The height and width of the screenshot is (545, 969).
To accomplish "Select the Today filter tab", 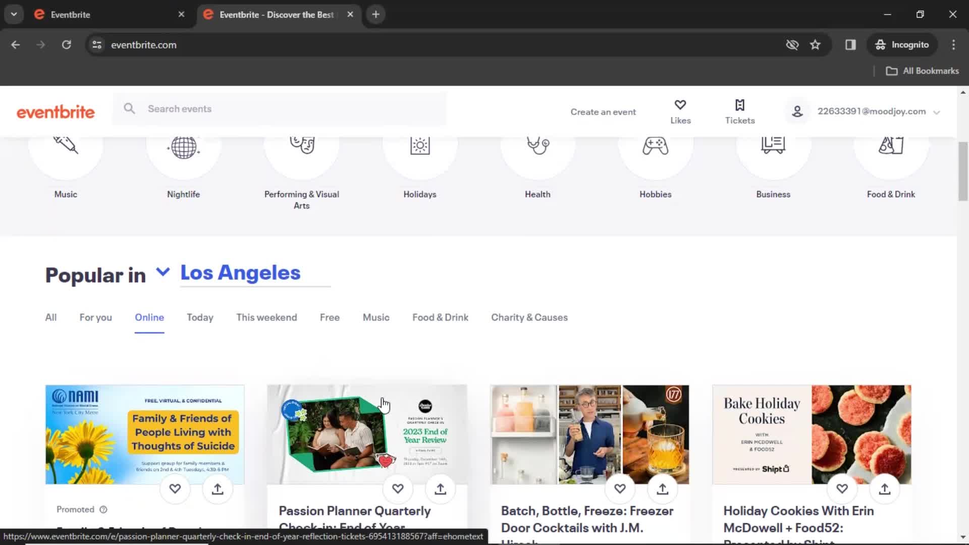I will point(200,317).
